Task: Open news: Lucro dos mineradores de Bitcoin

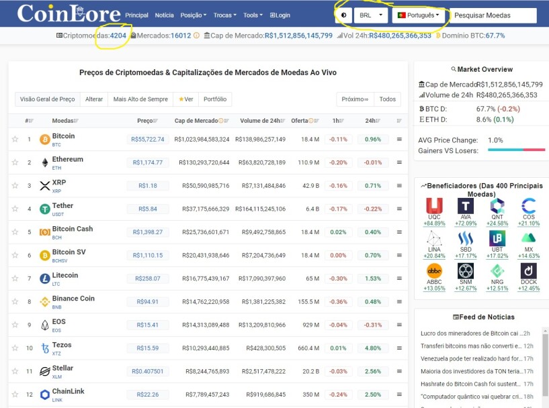Action: [x=472, y=334]
